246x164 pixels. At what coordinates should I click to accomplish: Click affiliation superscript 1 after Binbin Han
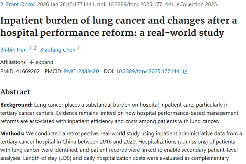point(30,49)
